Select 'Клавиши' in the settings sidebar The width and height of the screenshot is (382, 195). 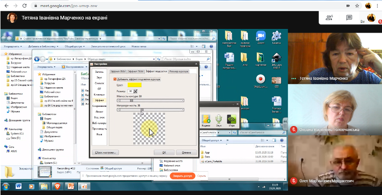(x=99, y=95)
